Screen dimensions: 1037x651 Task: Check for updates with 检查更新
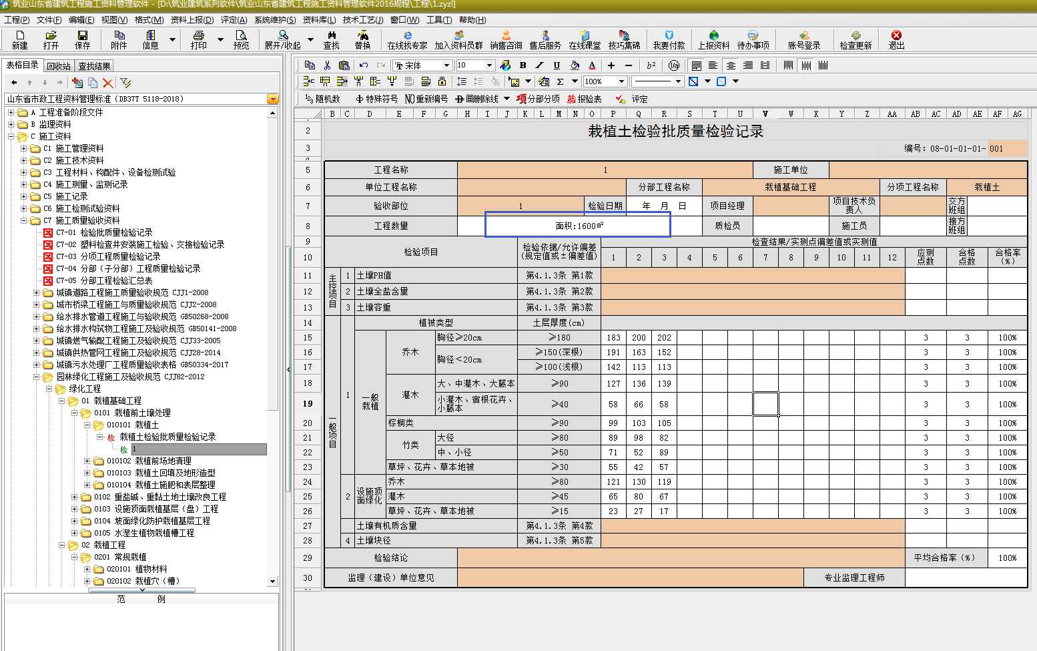[x=855, y=39]
